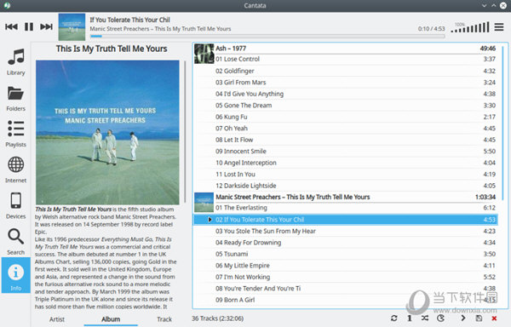Image resolution: width=511 pixels, height=327 pixels.
Task: Select track 12 Darkside Lightside
Action: 346,186
